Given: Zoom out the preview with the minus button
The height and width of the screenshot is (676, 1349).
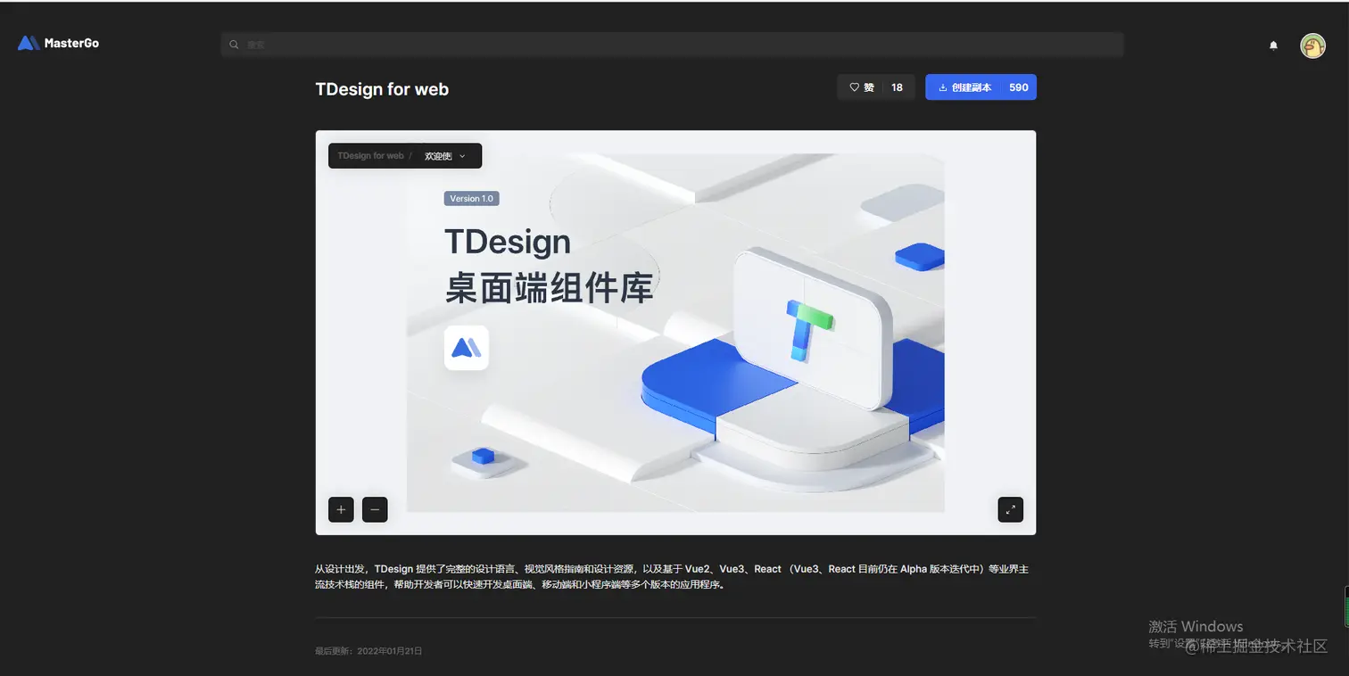Looking at the screenshot, I should pos(375,509).
